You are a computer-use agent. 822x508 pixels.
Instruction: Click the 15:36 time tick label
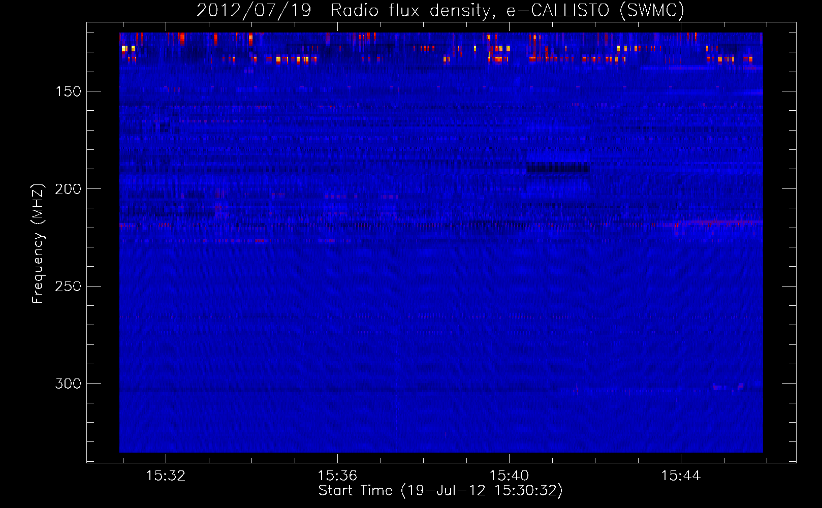[337, 476]
